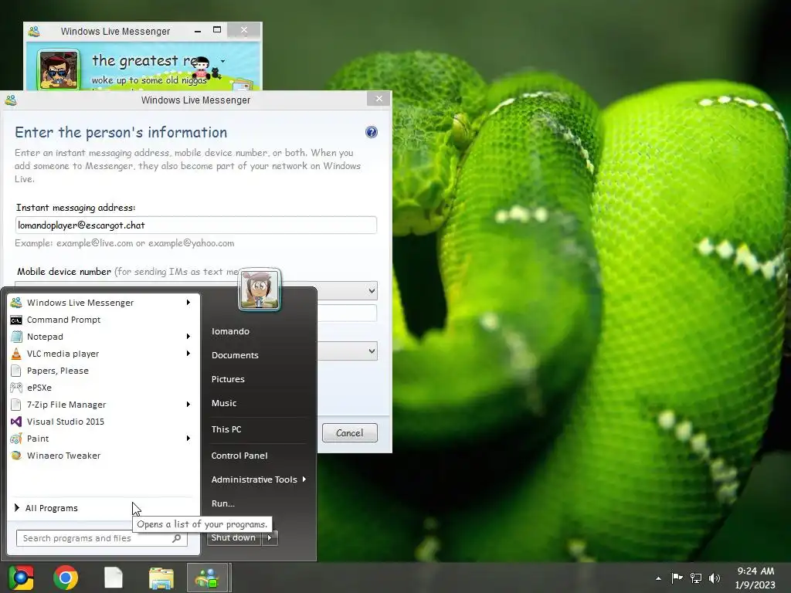This screenshot has width=791, height=593.
Task: Click the volume speaker tray icon
Action: coord(715,578)
